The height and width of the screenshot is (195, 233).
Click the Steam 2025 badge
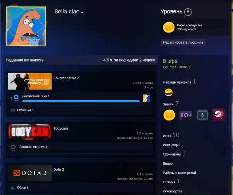tap(219, 115)
